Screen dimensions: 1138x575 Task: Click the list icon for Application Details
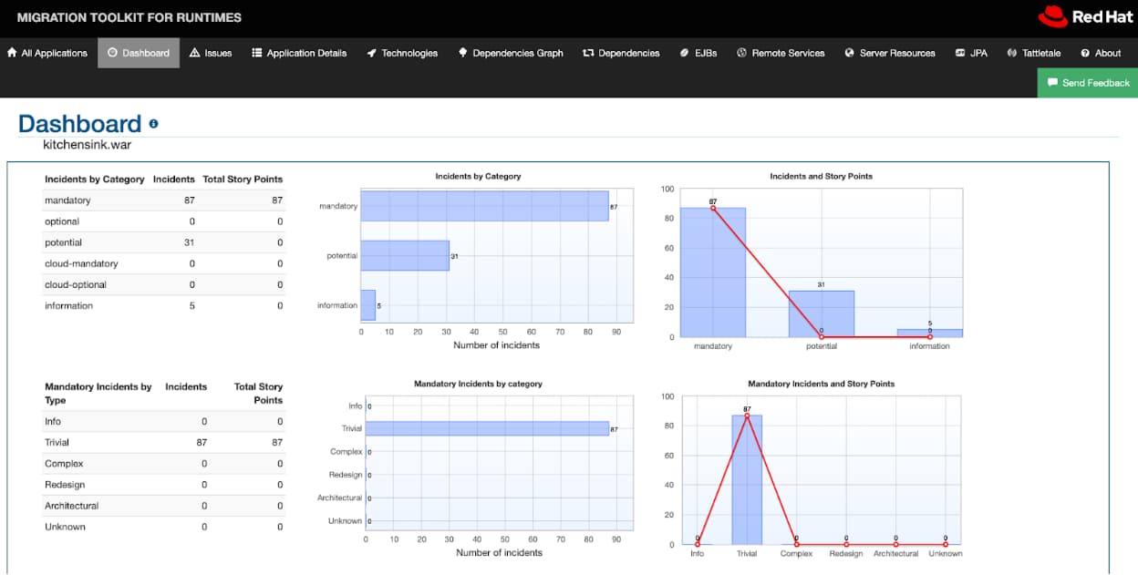[257, 53]
